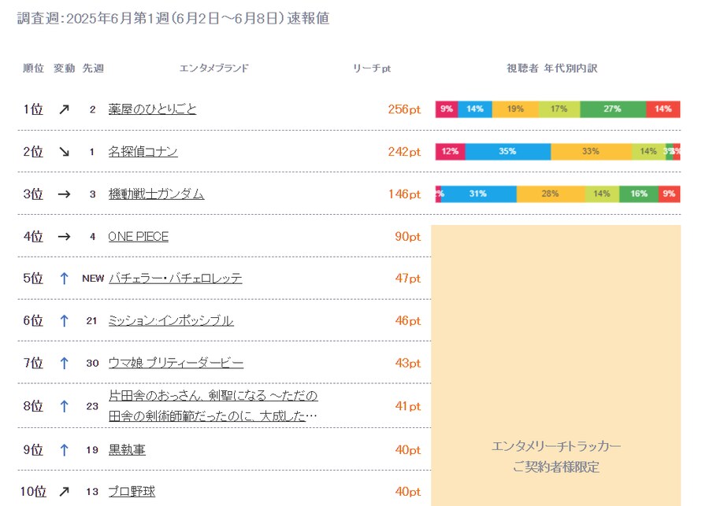Click the flat trend arrow for rank 3
The width and height of the screenshot is (709, 506).
coord(64,194)
